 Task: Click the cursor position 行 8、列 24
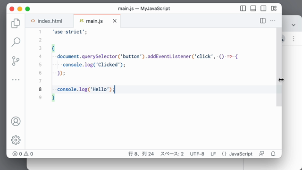point(141,154)
